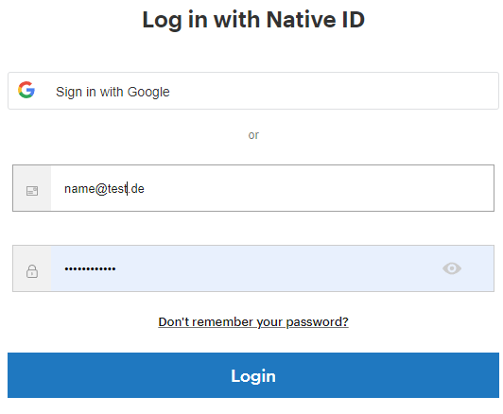
Task: Submit the form with Login button
Action: pos(253,375)
